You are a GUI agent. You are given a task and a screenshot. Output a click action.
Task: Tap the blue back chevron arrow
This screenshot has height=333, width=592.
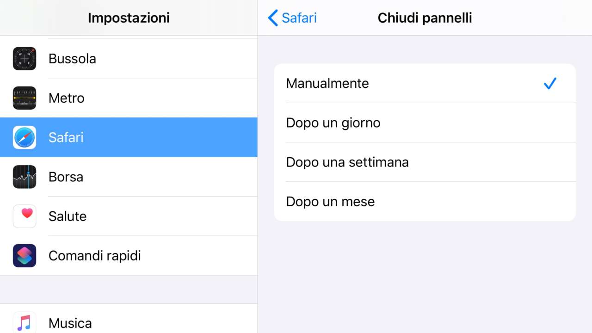[273, 18]
